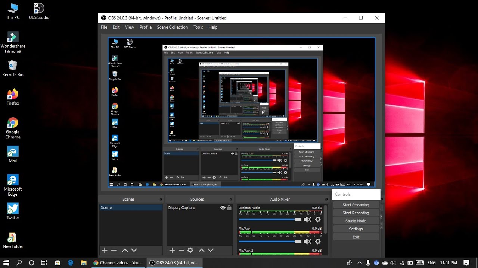This screenshot has width=478, height=268.
Task: Mute Mic/Aux speaker icon
Action: click(307, 242)
